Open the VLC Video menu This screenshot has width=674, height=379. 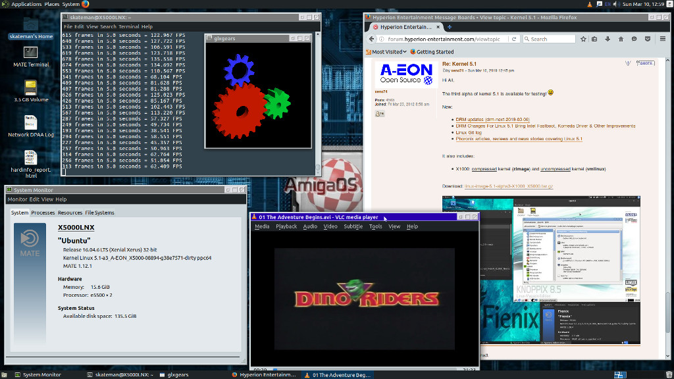(x=330, y=226)
